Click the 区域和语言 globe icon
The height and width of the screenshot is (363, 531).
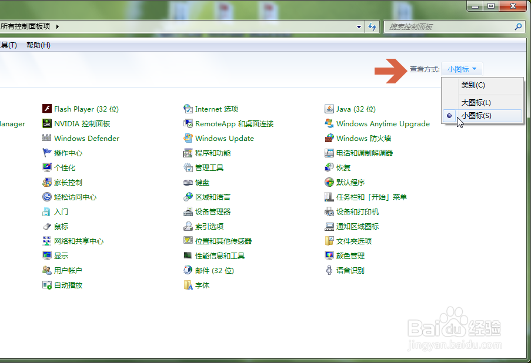[x=188, y=197]
